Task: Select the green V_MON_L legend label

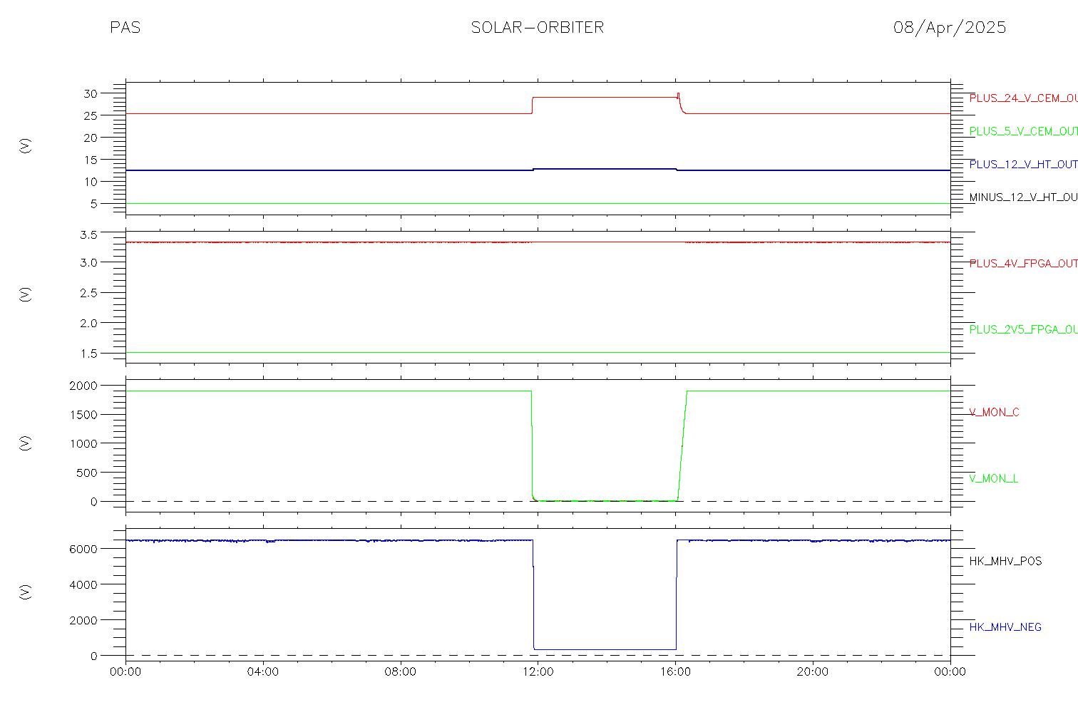Action: 993,478
